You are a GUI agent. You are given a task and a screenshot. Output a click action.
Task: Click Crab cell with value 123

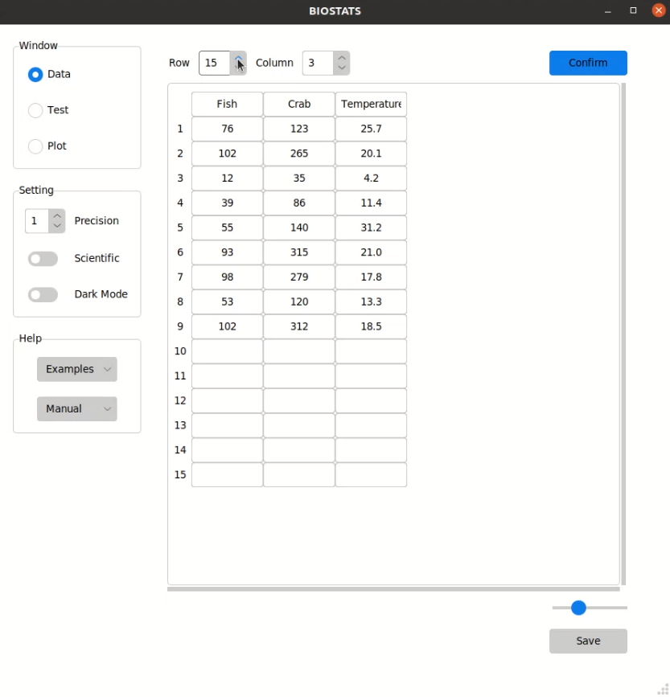pyautogui.click(x=299, y=129)
